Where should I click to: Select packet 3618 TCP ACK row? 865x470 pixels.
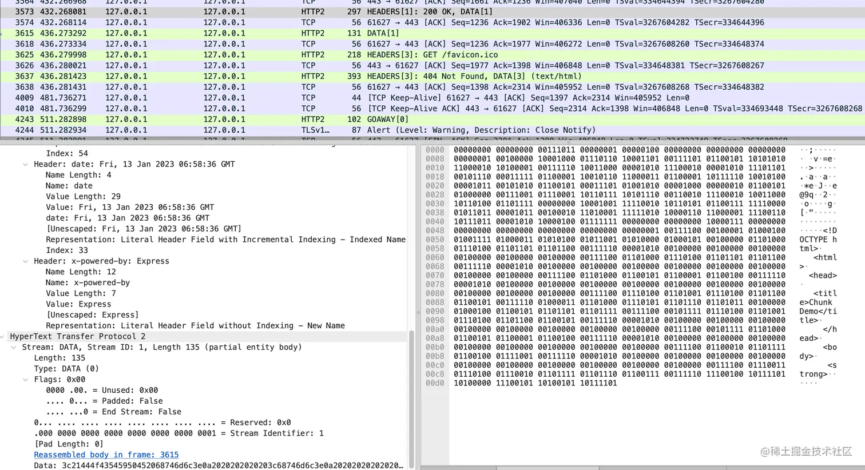coord(432,44)
